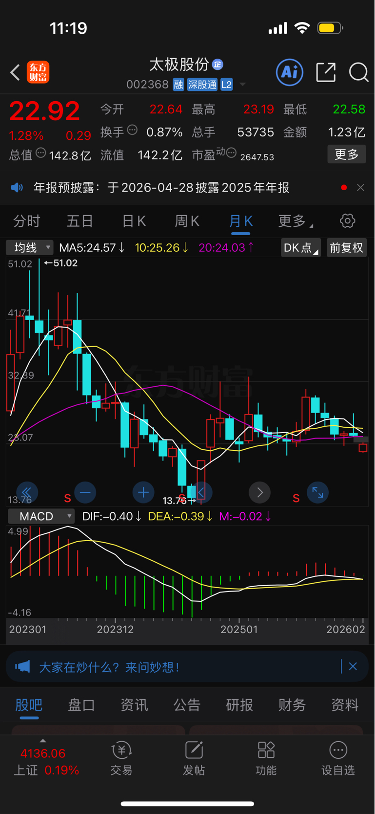Viewport: 375px width, 814px height.
Task: Open the 东方财富 logo icon
Action: 38,72
